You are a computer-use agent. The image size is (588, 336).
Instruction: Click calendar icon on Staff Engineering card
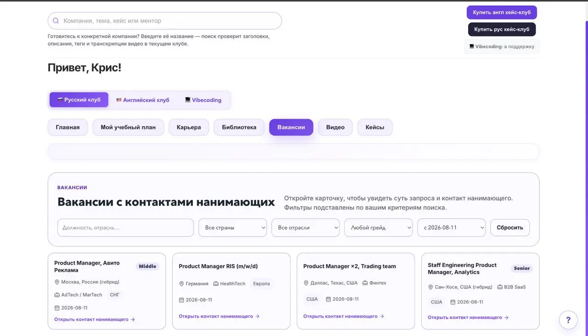[x=452, y=302]
